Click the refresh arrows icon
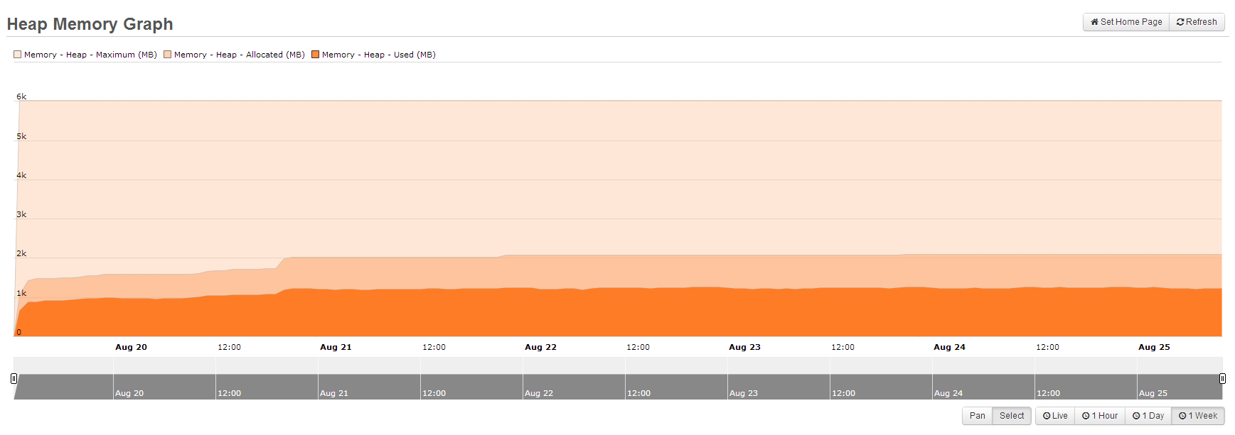Viewport: 1235px width, 435px height. pyautogui.click(x=1180, y=22)
